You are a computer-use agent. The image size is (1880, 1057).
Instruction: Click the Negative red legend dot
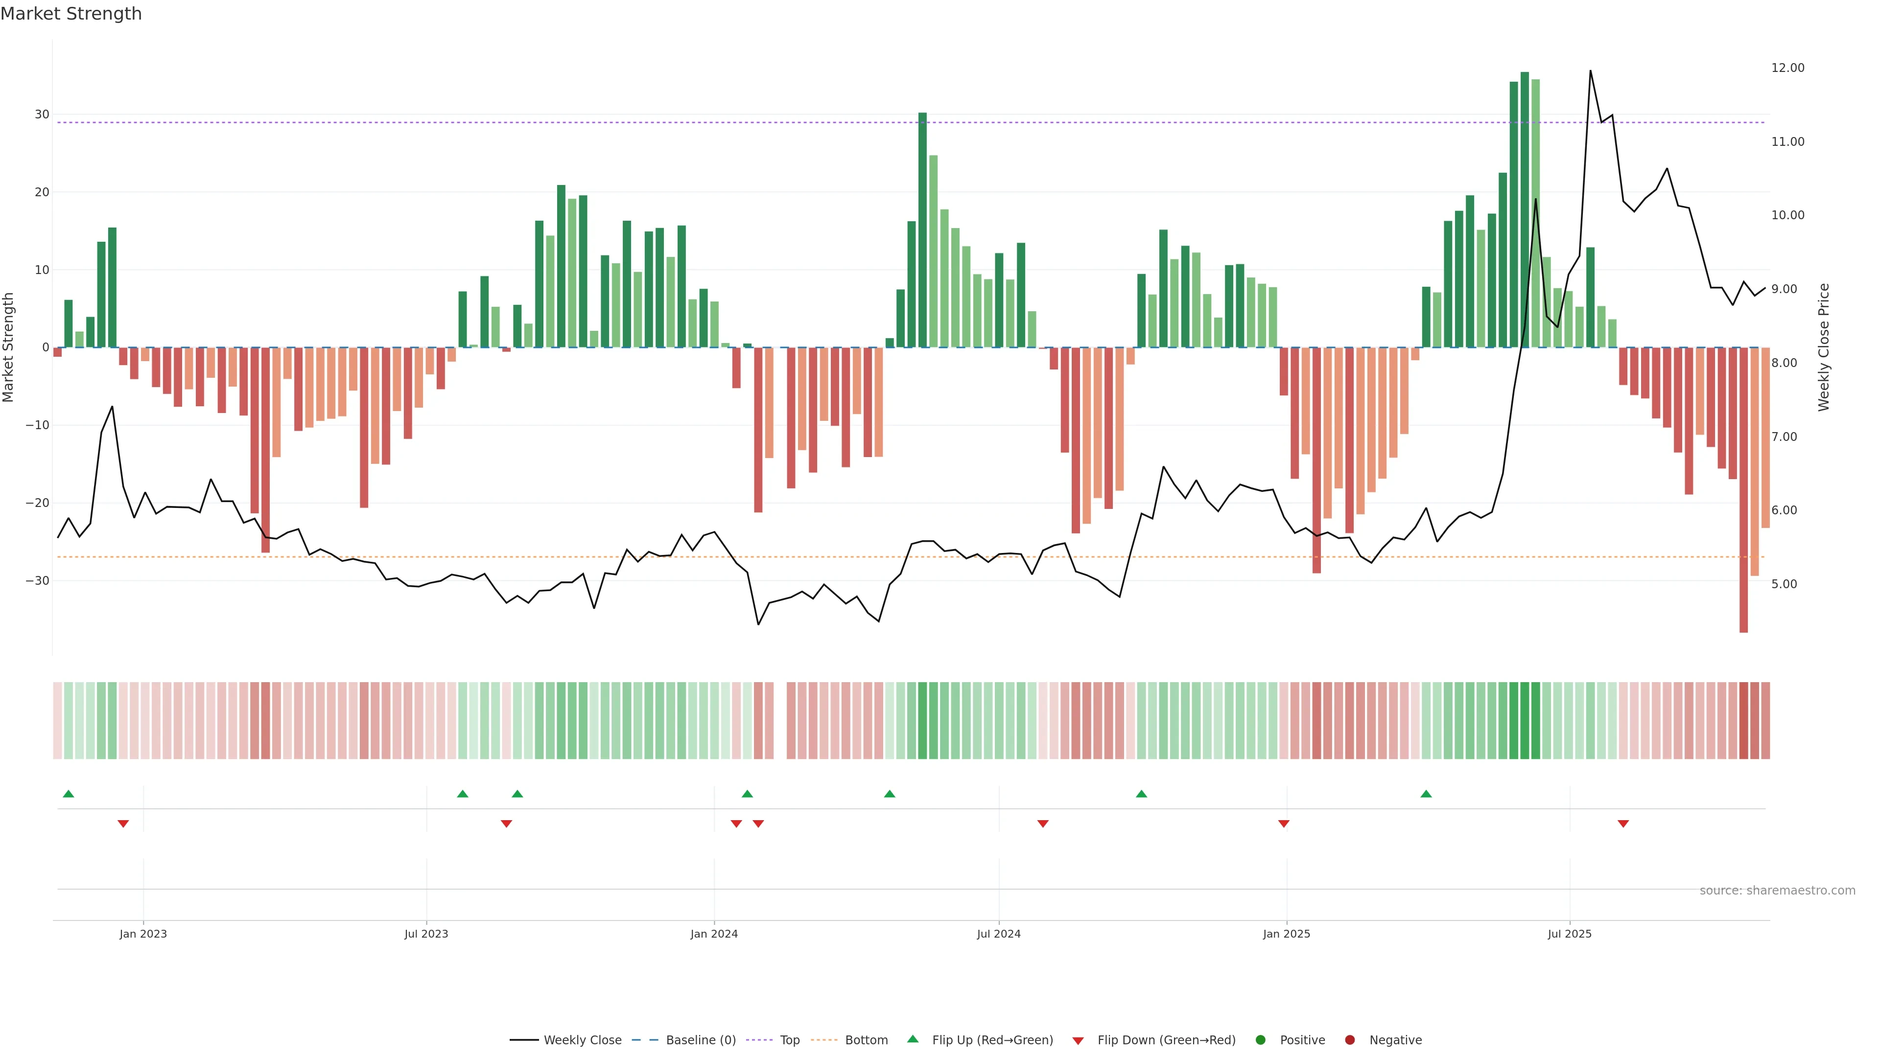click(x=1349, y=1040)
